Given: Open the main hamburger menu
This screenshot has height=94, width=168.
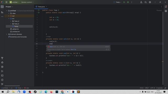Looking at the screenshot, I should point(6,2).
